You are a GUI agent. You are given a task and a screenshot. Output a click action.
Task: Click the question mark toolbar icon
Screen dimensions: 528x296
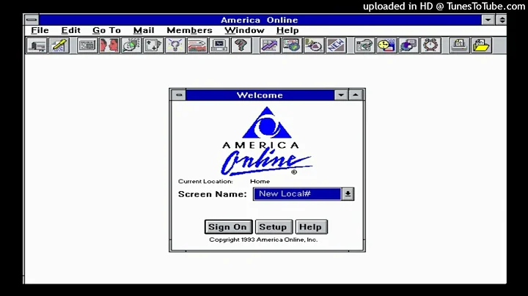241,45
